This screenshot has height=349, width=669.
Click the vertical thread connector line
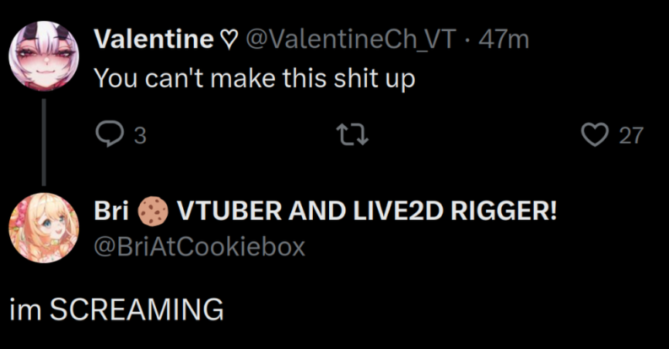coord(43,142)
